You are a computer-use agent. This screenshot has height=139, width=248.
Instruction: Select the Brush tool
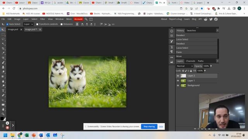(3, 63)
